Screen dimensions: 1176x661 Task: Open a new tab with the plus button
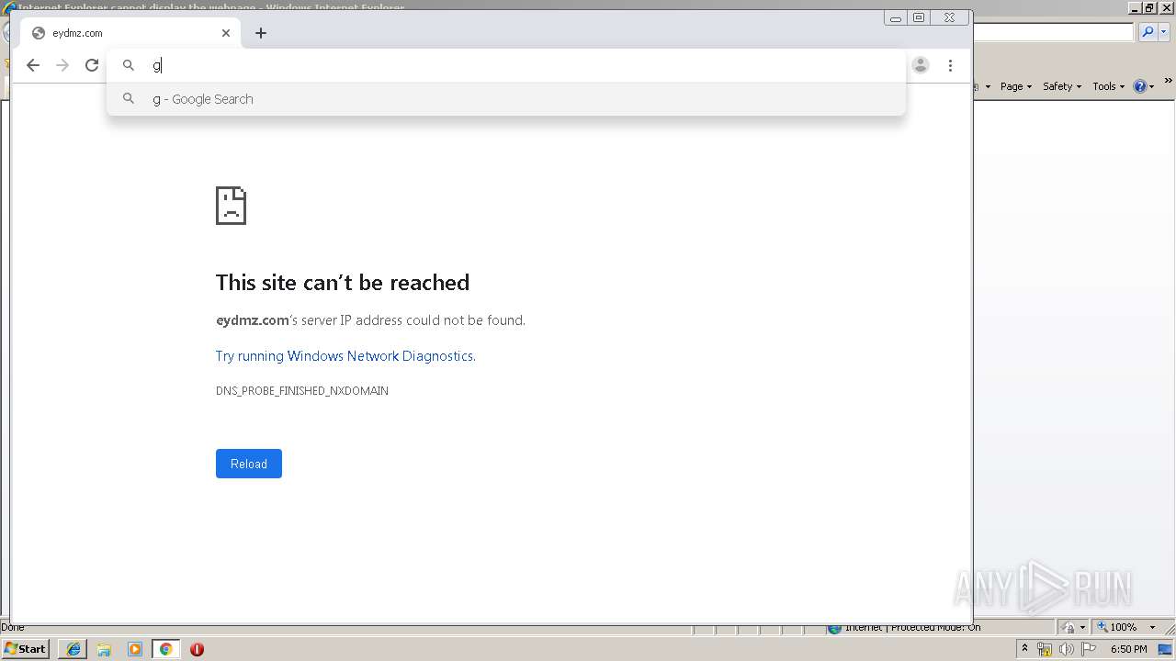261,33
